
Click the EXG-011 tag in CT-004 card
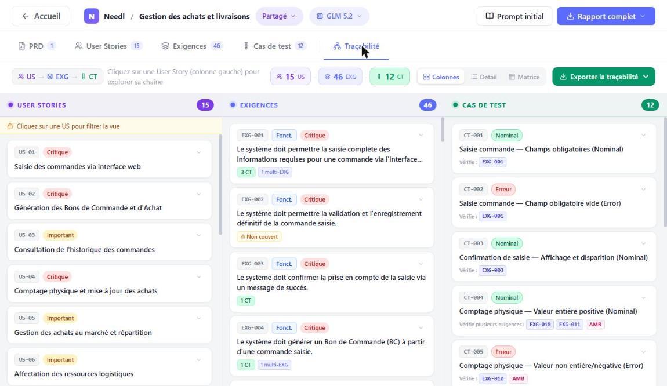(x=570, y=325)
